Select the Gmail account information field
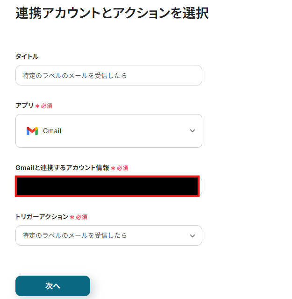This screenshot has width=292, height=299. (x=108, y=186)
